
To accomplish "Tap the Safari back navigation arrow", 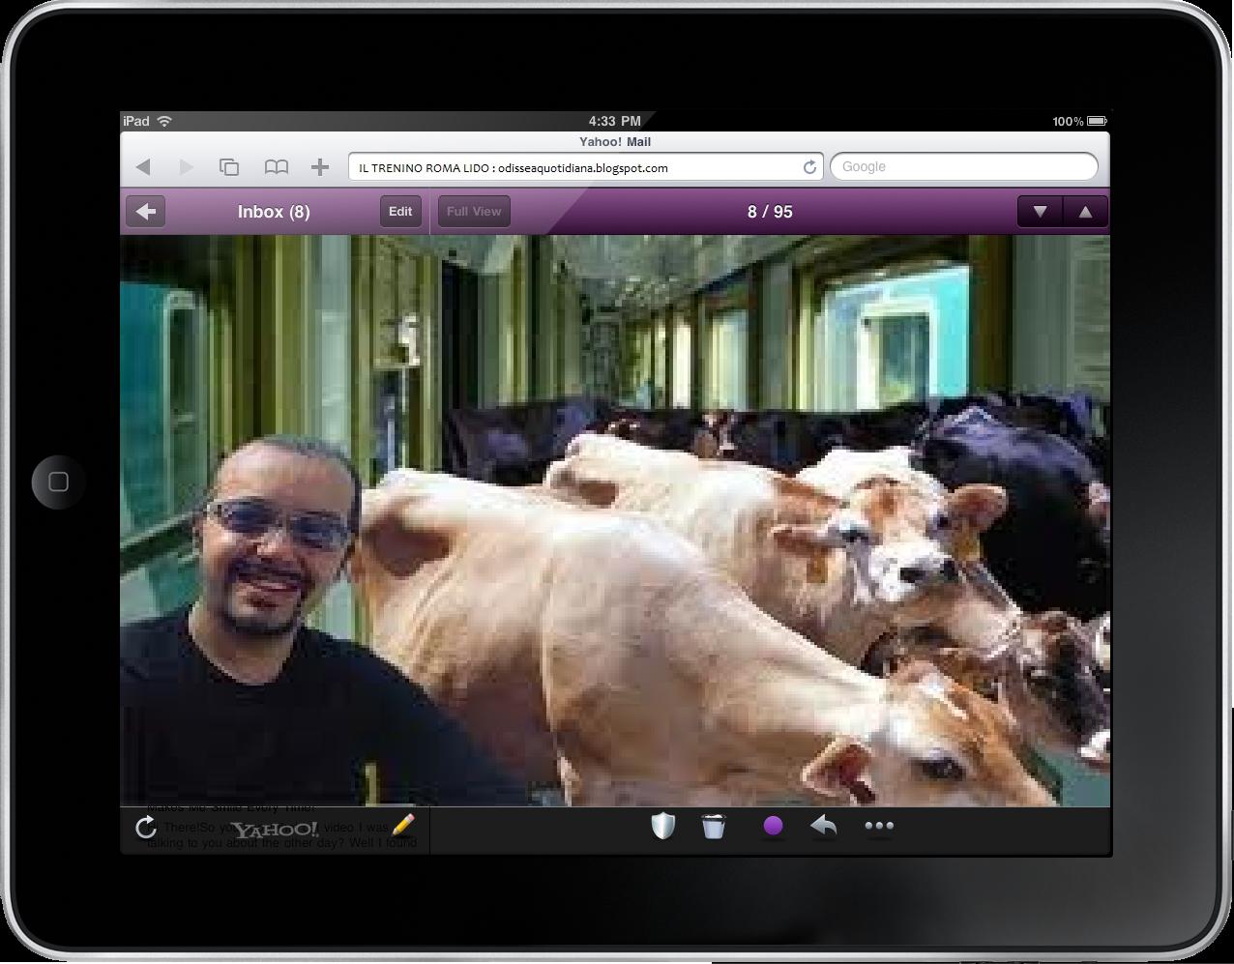I will 143,167.
